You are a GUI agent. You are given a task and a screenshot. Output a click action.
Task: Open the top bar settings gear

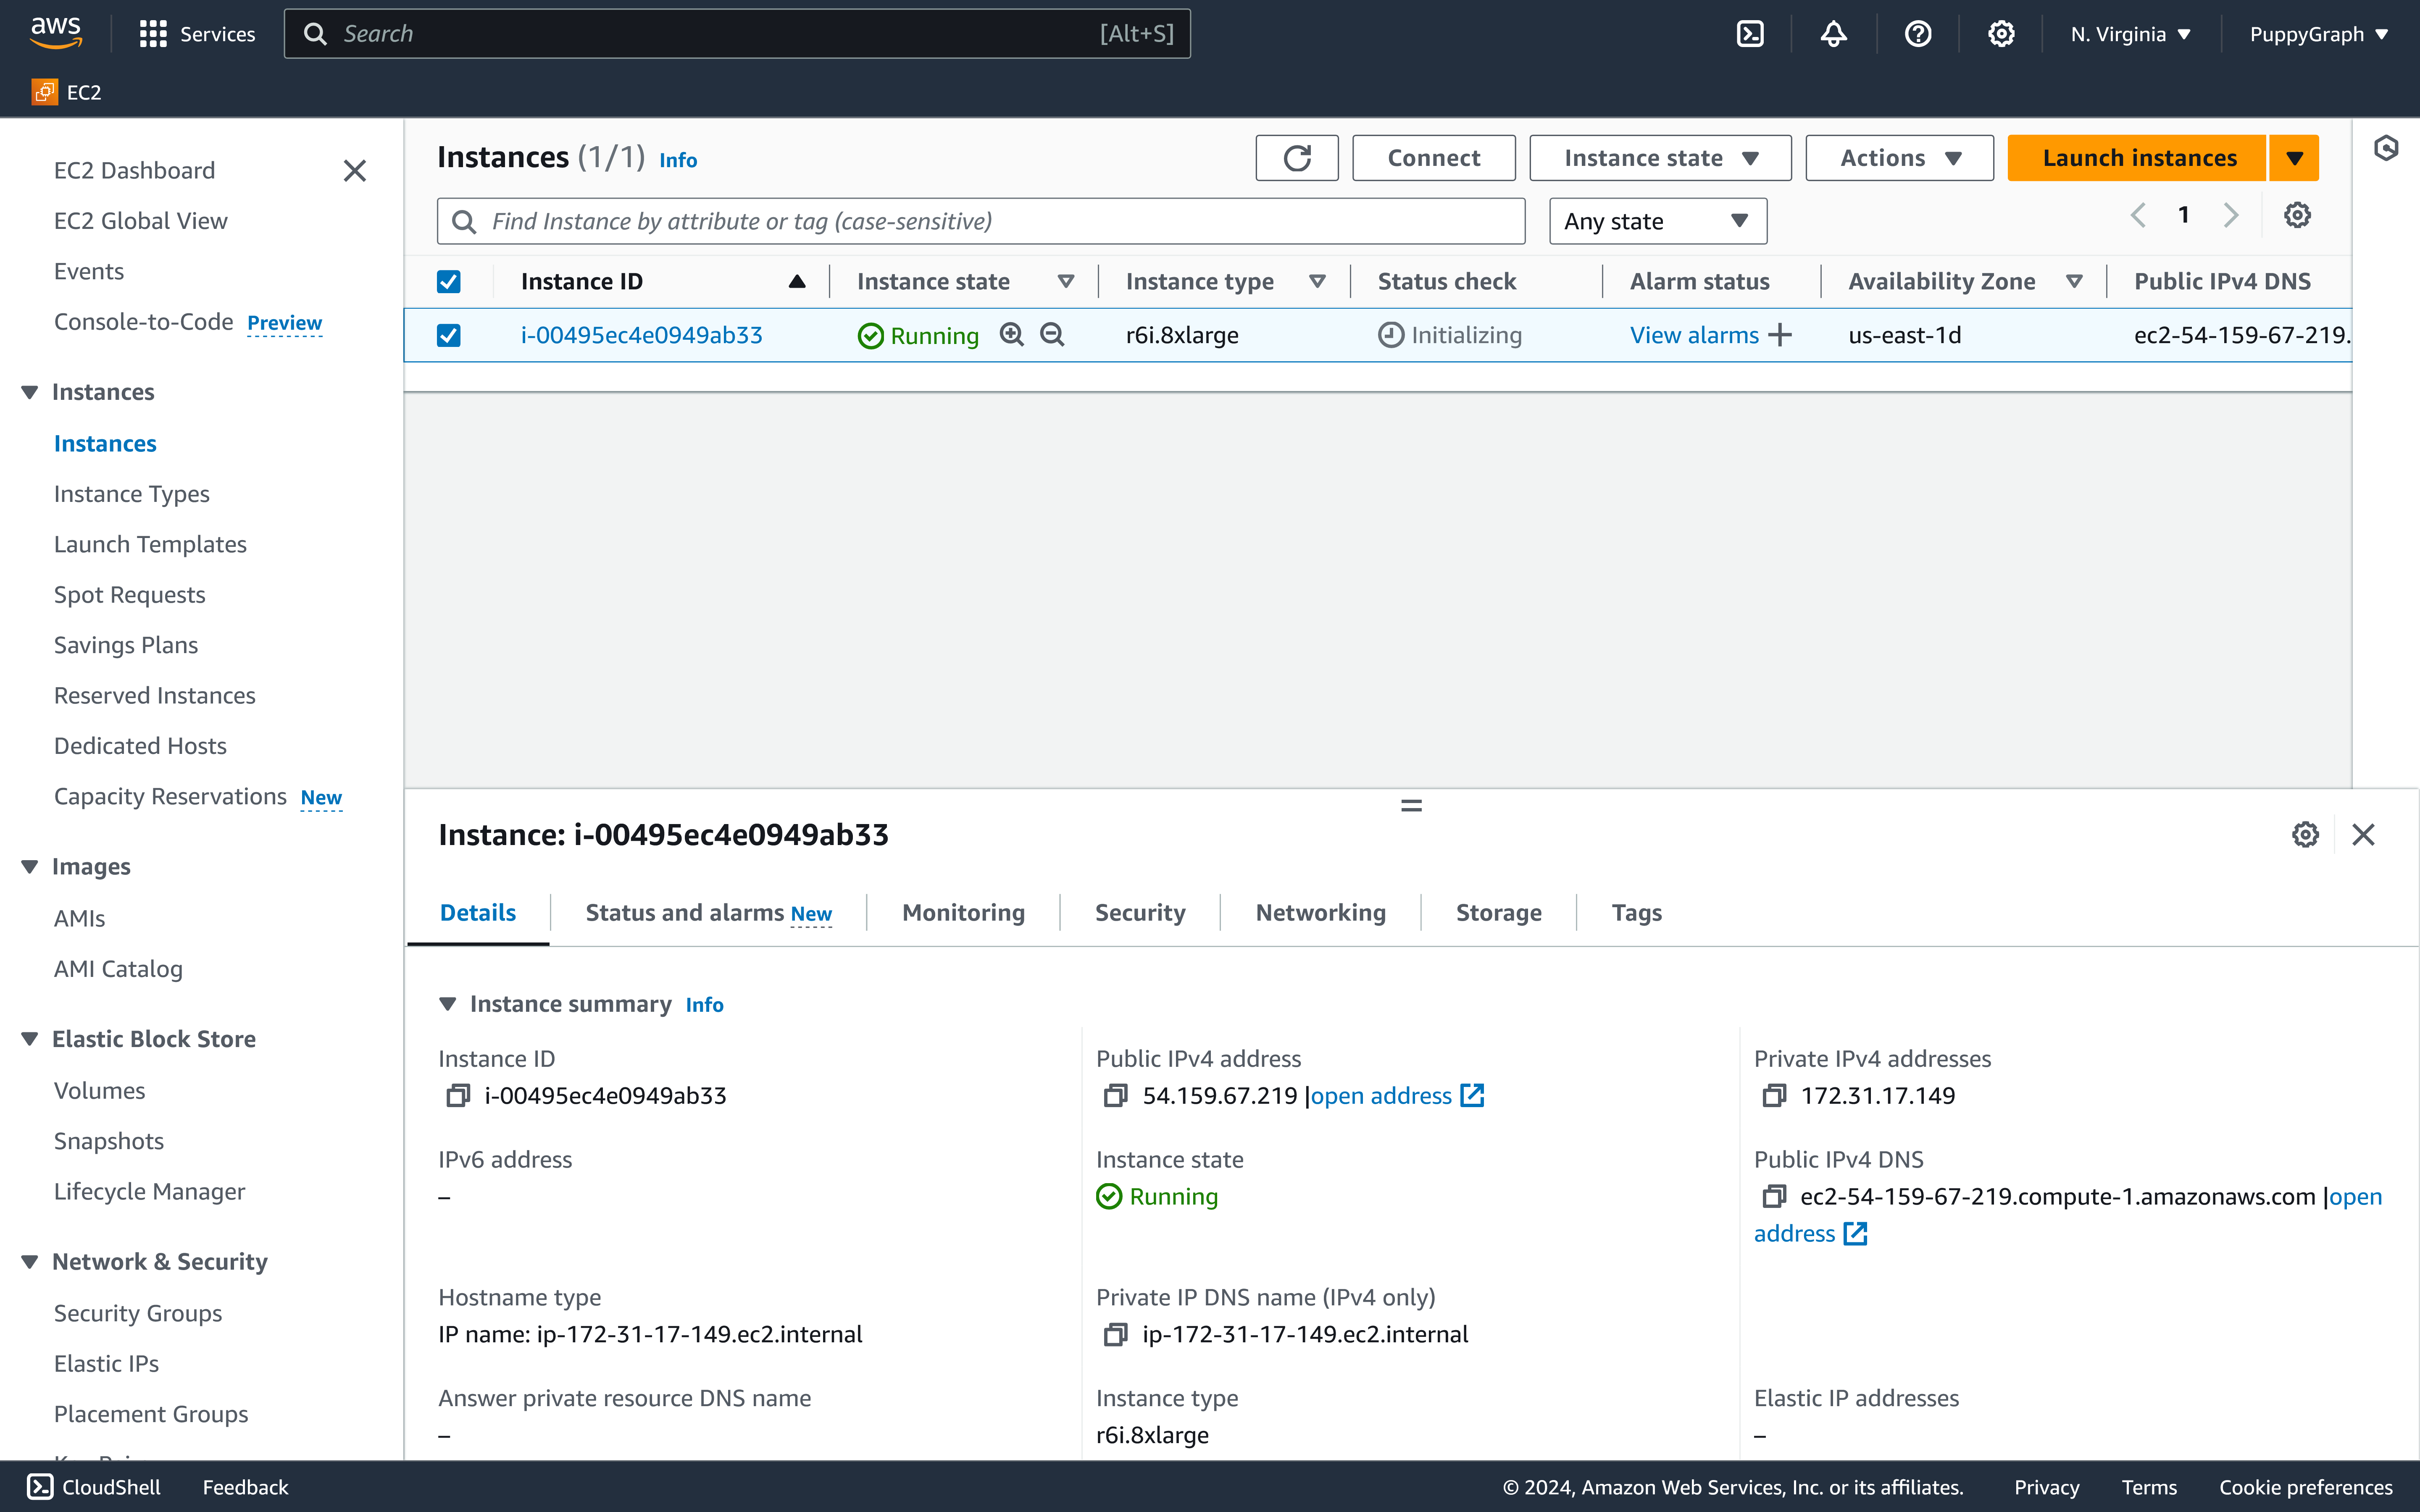coord(2001,34)
